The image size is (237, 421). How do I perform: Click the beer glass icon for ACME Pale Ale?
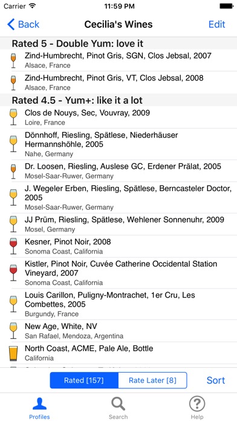pos(13,353)
